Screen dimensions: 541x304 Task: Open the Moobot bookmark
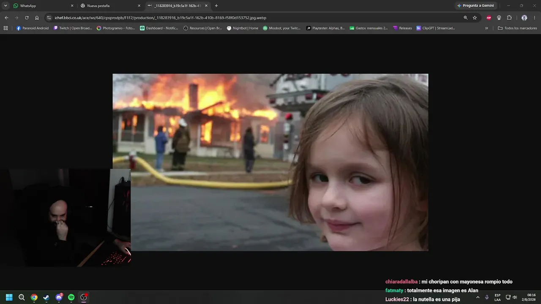[282, 28]
